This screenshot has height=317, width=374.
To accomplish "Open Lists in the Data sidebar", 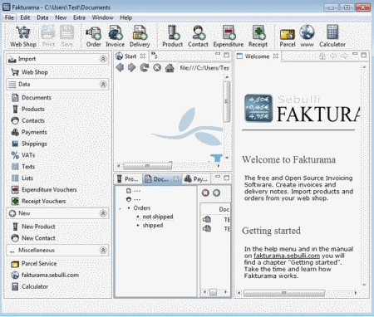I will [22, 178].
